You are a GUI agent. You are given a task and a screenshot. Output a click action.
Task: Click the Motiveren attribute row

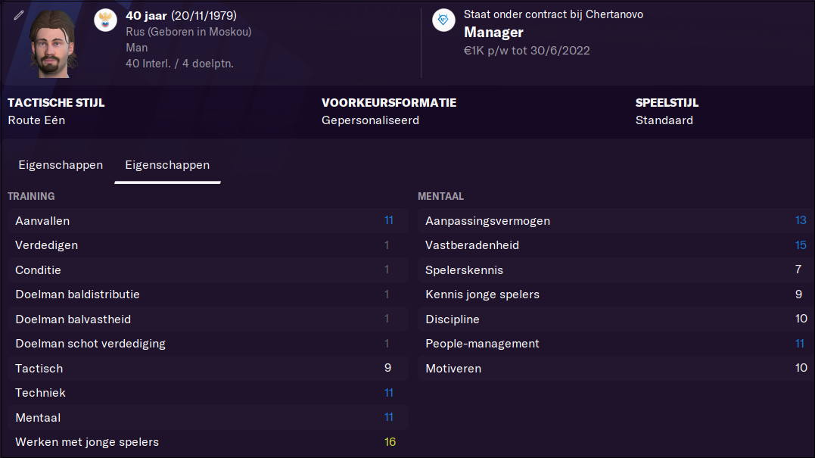tap(617, 369)
